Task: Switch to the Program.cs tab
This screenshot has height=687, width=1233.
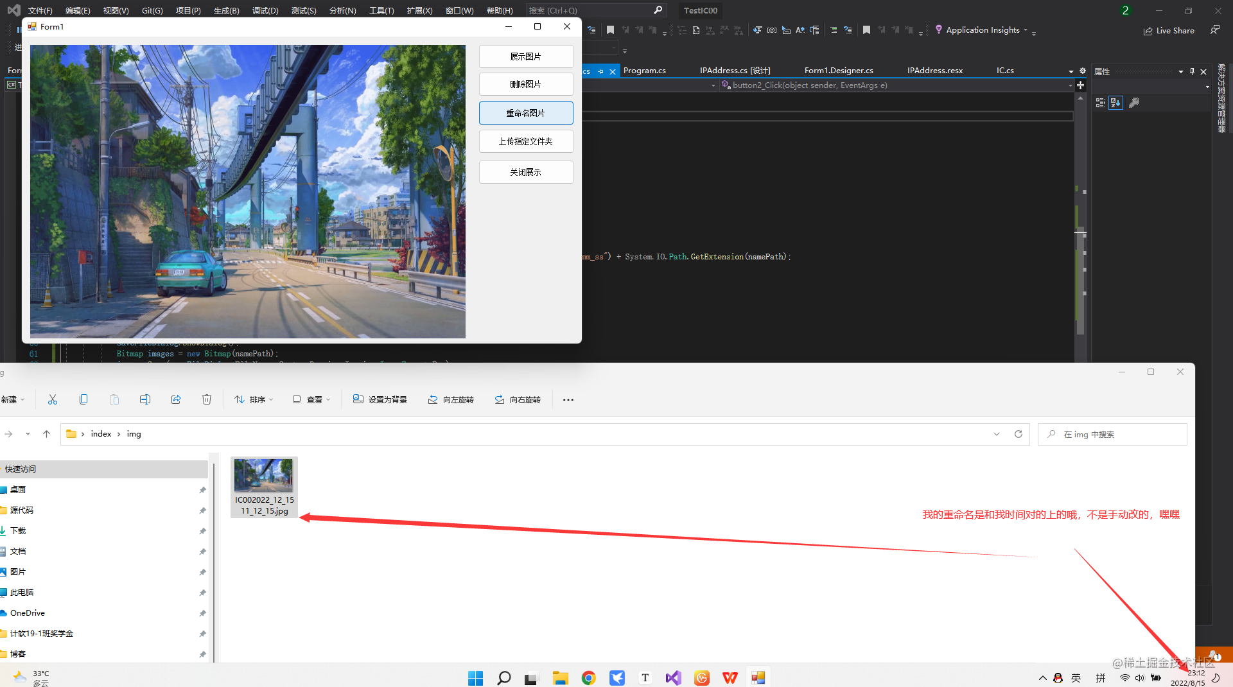Action: 644,71
